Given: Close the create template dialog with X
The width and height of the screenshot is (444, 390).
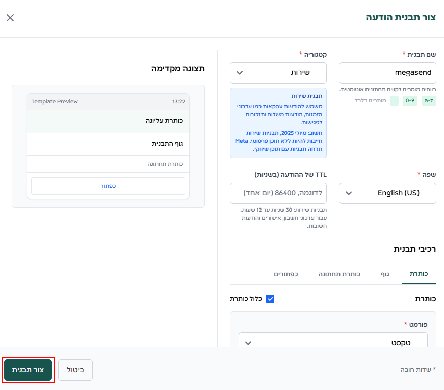Looking at the screenshot, I should point(10,18).
